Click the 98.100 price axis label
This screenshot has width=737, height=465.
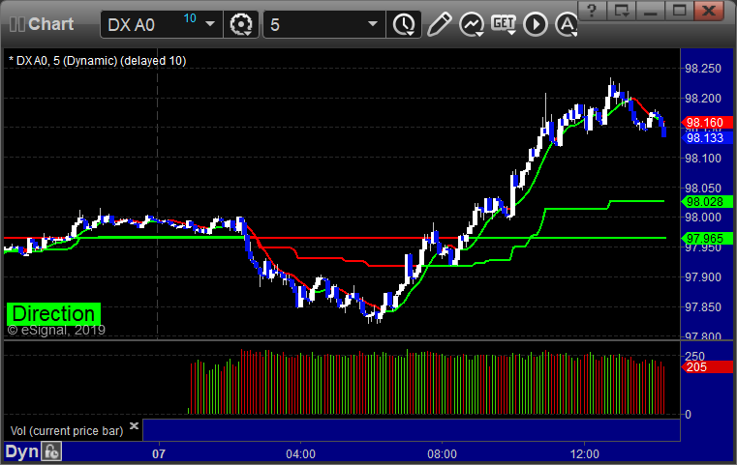(x=703, y=159)
